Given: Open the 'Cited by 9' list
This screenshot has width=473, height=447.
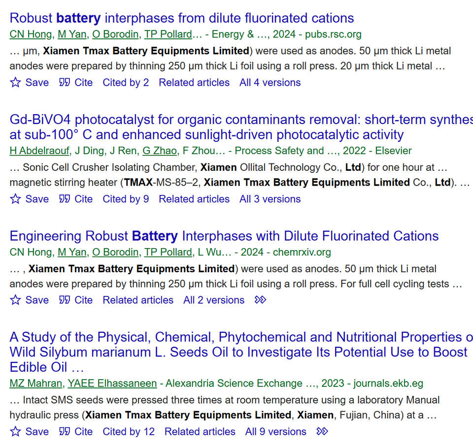Looking at the screenshot, I should (126, 199).
